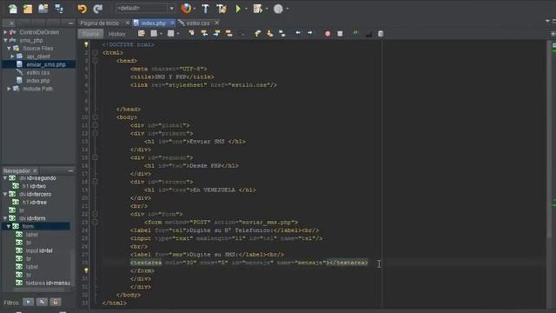This screenshot has width=556, height=313.
Task: Fold the html tag on line 2
Action: (x=95, y=52)
